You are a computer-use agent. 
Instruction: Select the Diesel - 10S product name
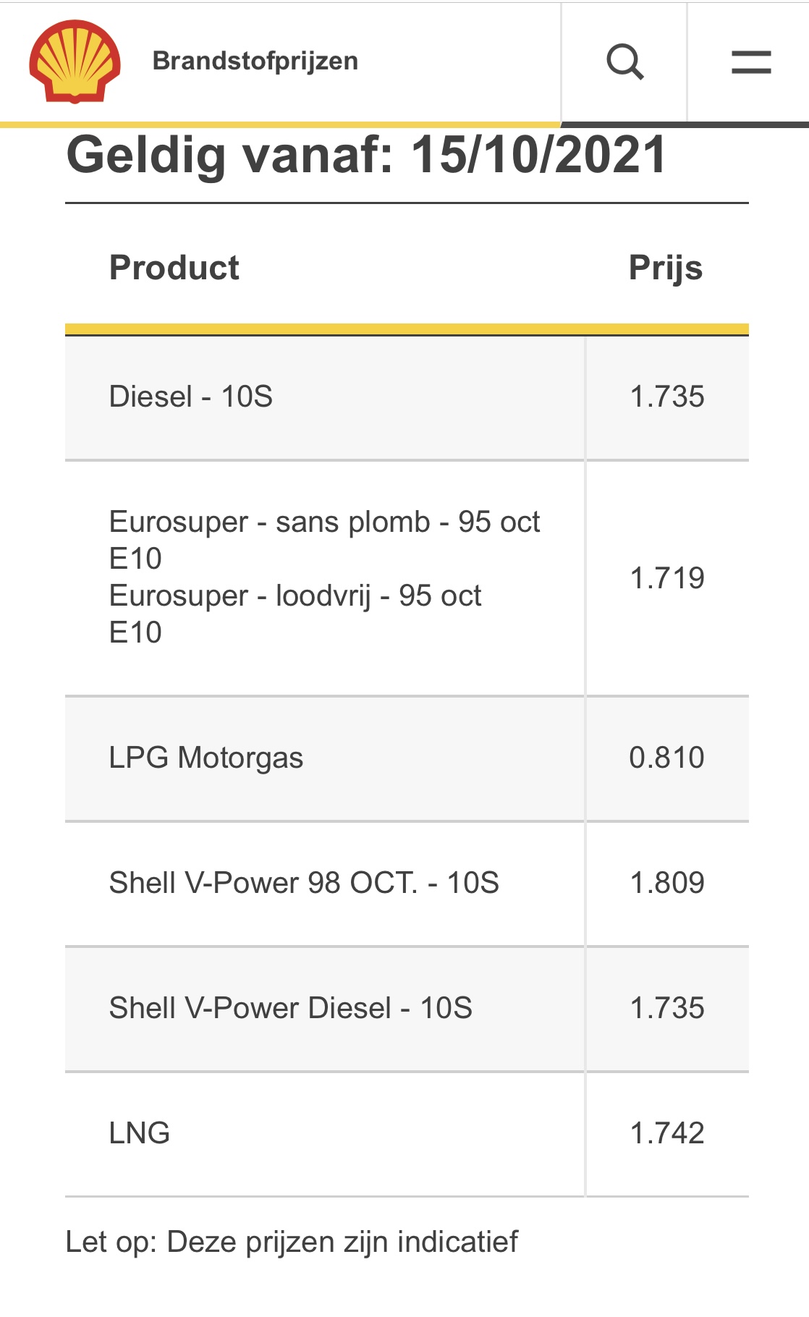pyautogui.click(x=190, y=397)
